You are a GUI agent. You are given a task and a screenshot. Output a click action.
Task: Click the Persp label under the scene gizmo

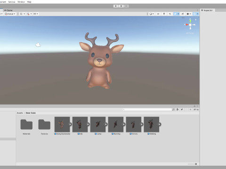(x=190, y=33)
